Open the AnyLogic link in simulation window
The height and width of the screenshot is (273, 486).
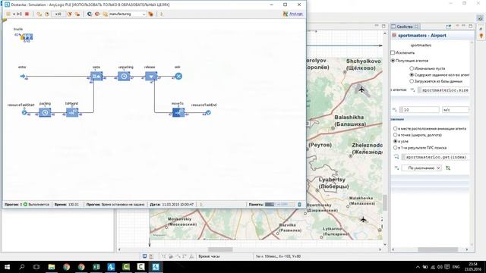(295, 14)
